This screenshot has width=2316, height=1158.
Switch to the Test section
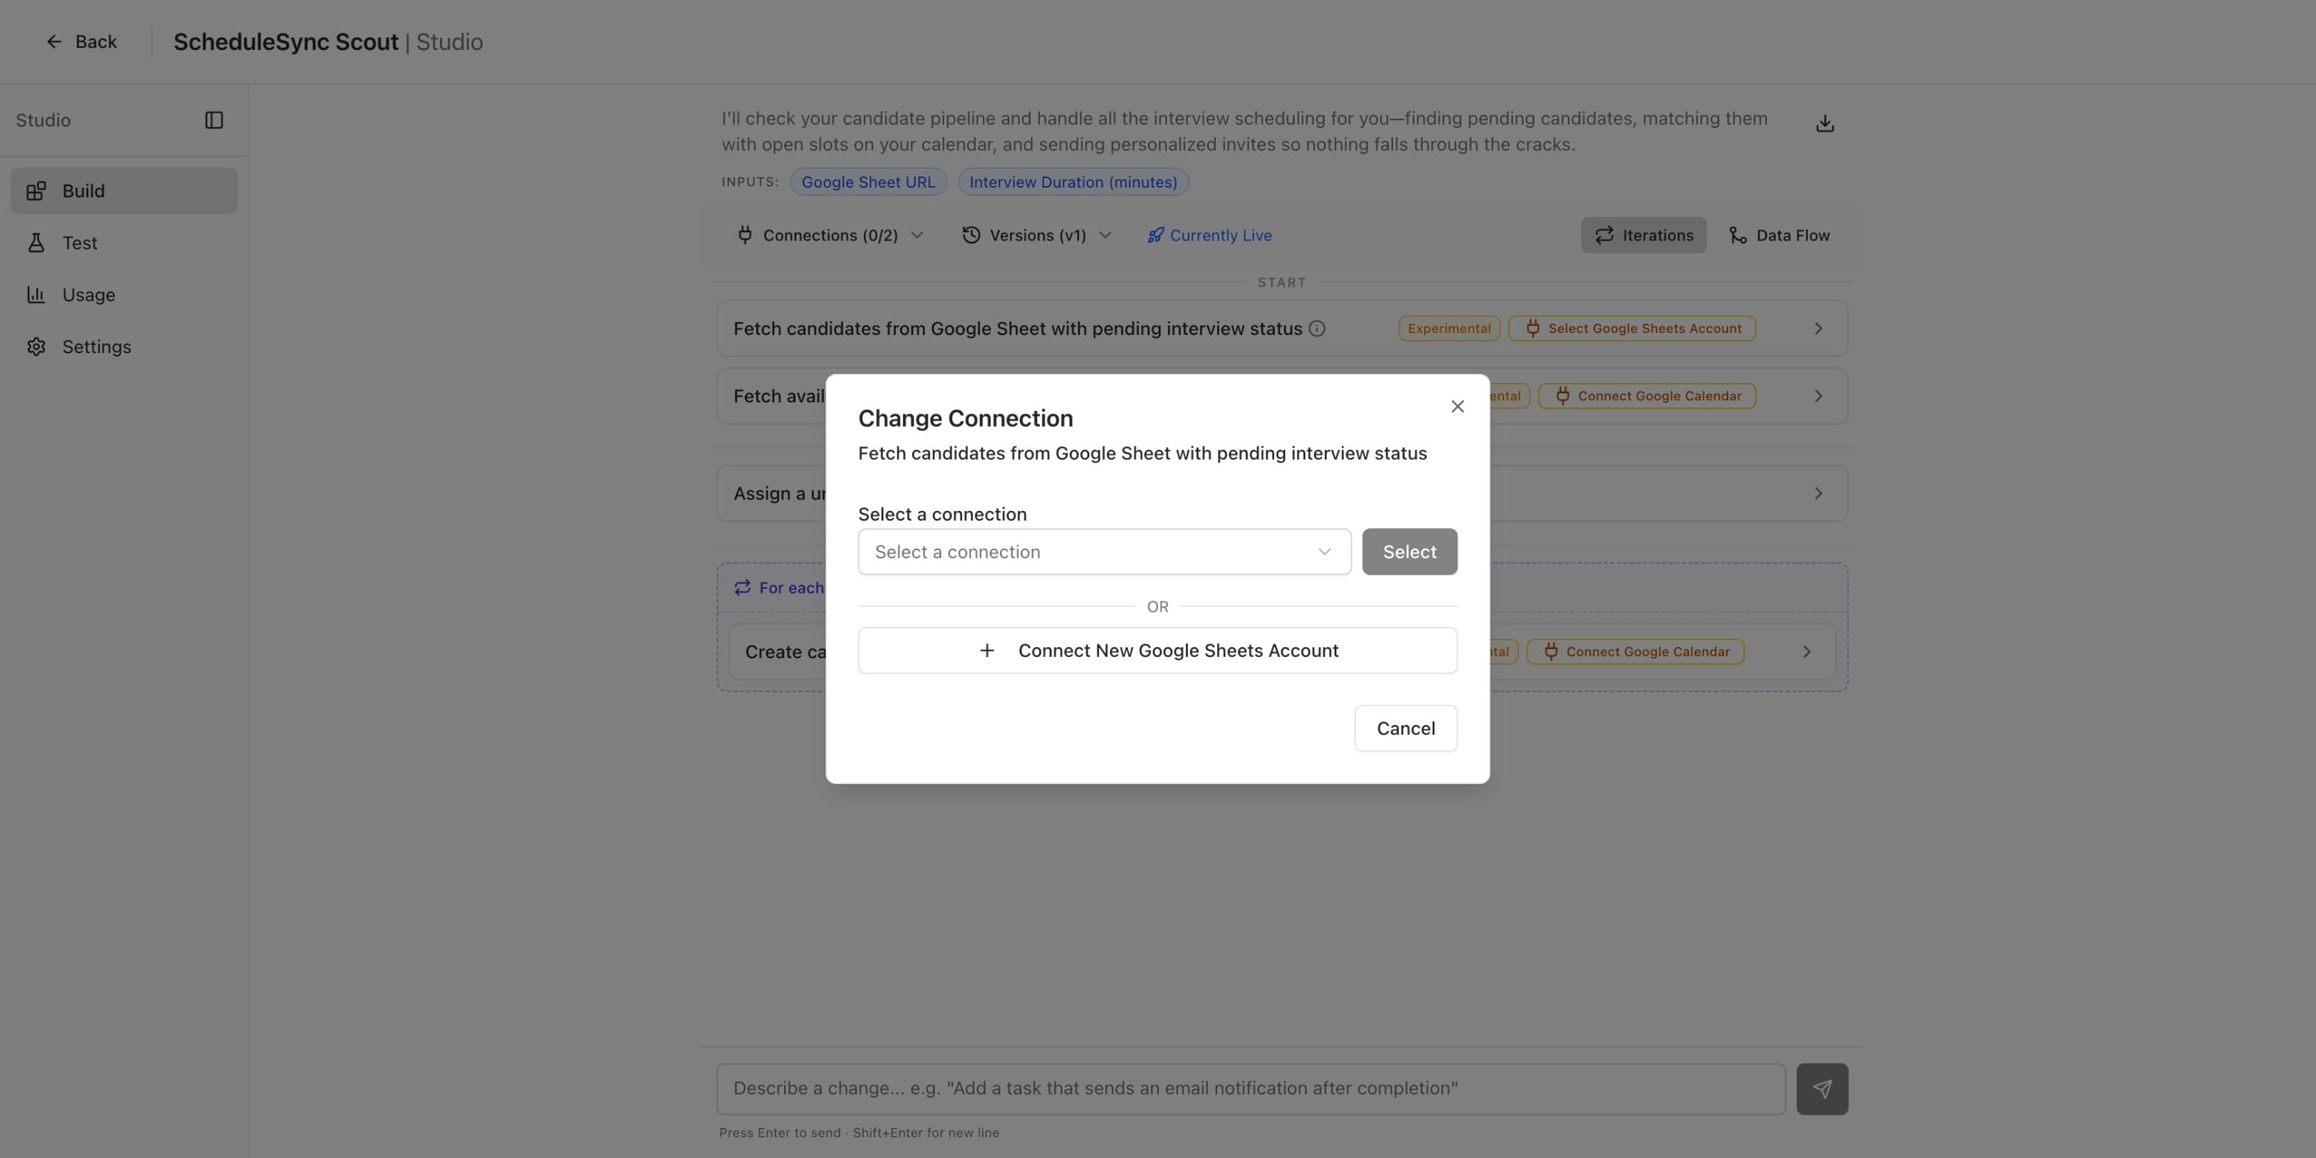80,242
